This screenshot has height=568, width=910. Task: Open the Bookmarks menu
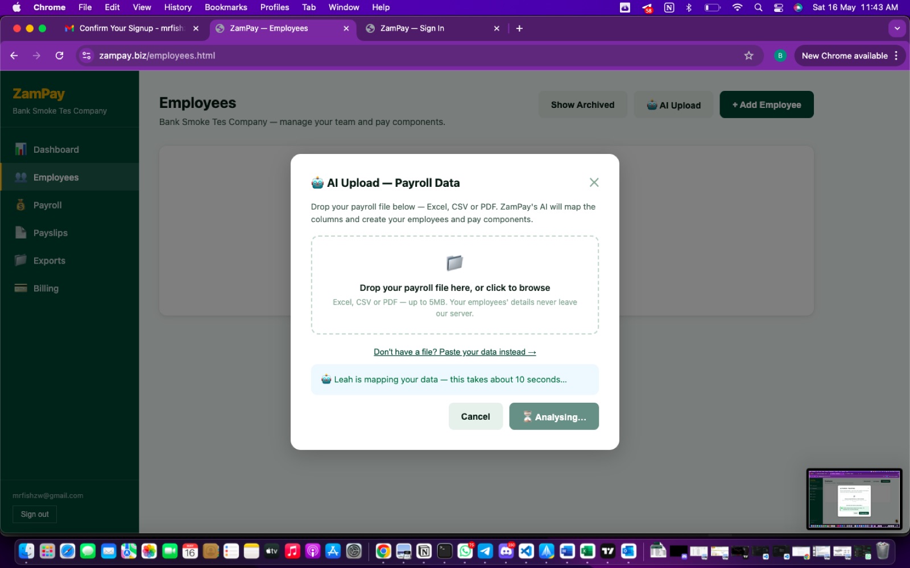pyautogui.click(x=226, y=7)
